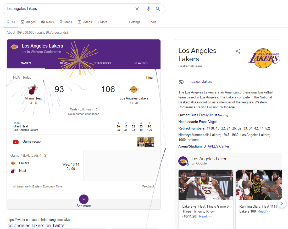Open the Finals Game 6 post image
The image size is (288, 229).
click(206, 185)
